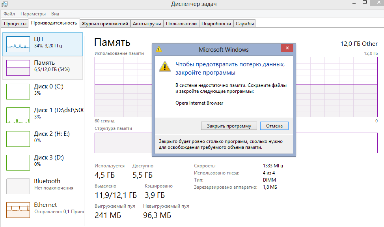Click the 'Структура памяти' label
This screenshot has height=227, width=384.
(114, 128)
